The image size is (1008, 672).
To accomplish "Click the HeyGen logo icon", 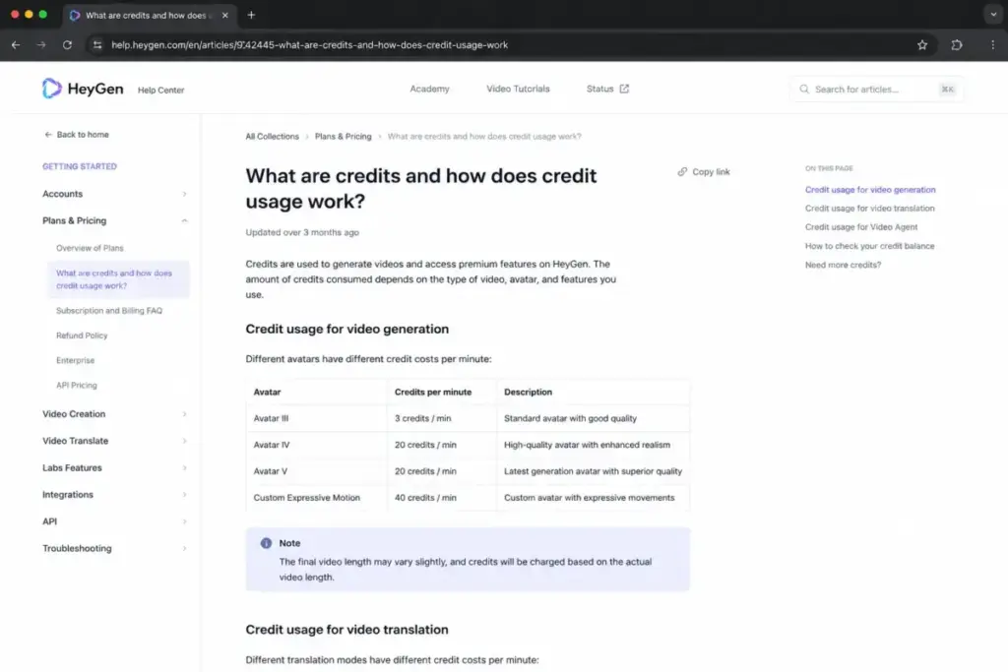I will coord(52,89).
